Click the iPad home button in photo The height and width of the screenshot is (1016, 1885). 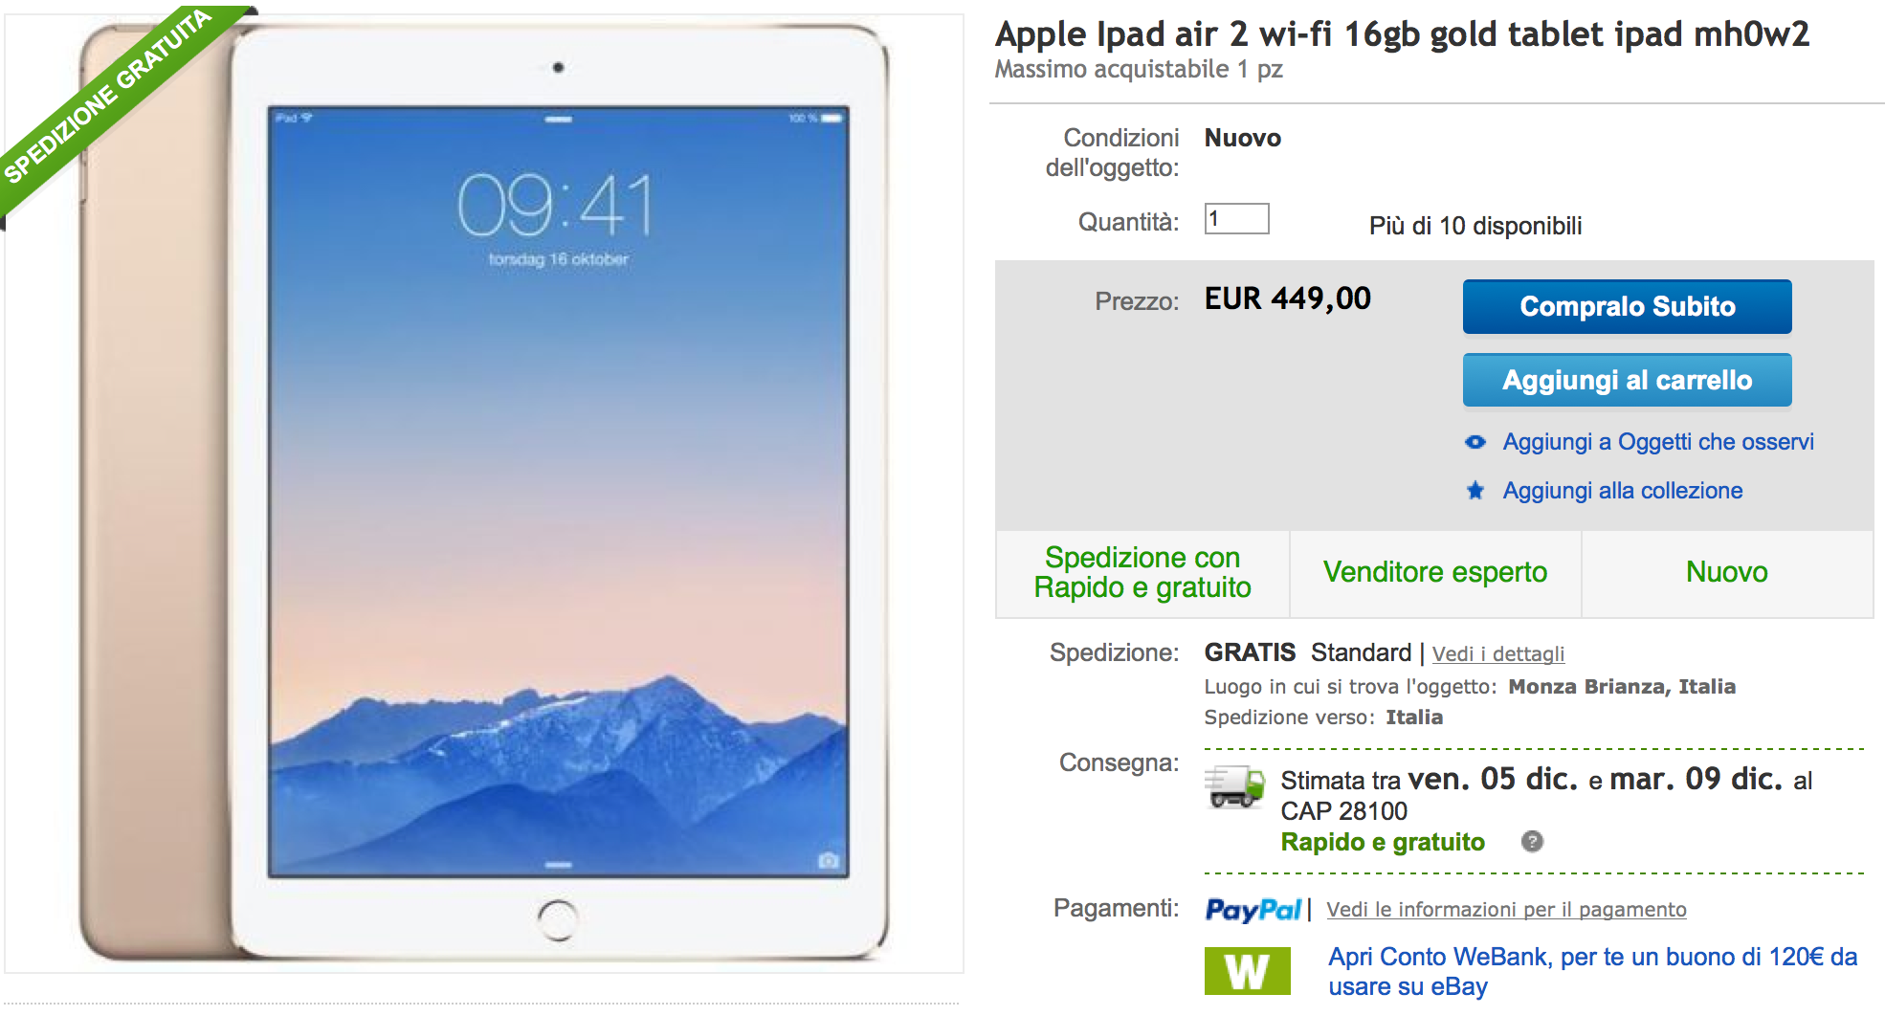(558, 920)
